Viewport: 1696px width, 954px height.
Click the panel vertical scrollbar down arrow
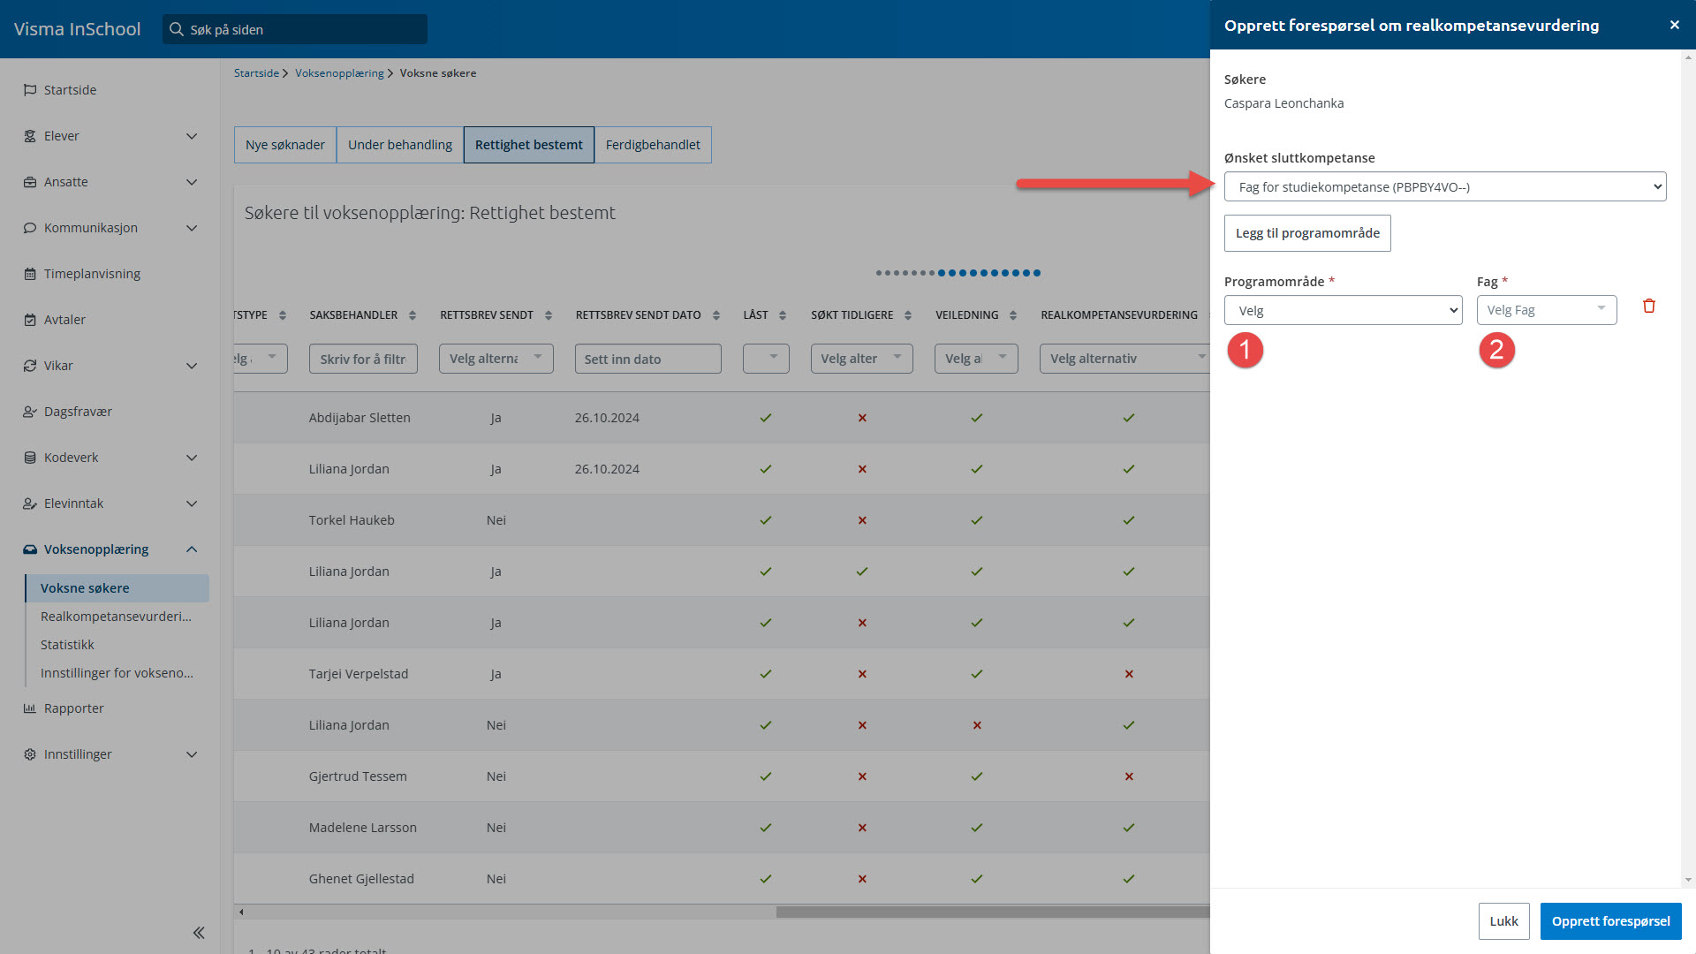1688,880
